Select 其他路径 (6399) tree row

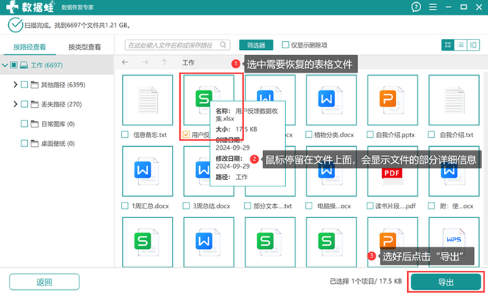pos(57,85)
